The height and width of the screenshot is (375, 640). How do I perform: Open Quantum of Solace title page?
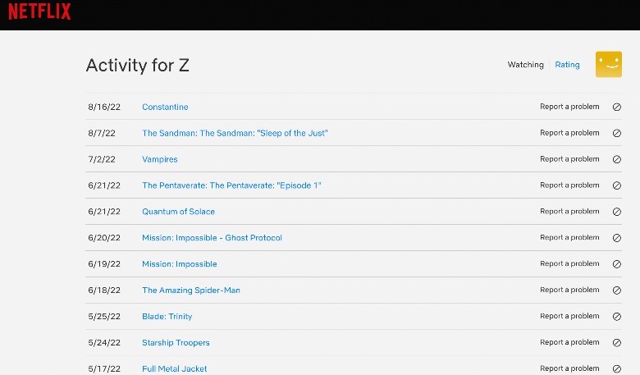(x=178, y=212)
